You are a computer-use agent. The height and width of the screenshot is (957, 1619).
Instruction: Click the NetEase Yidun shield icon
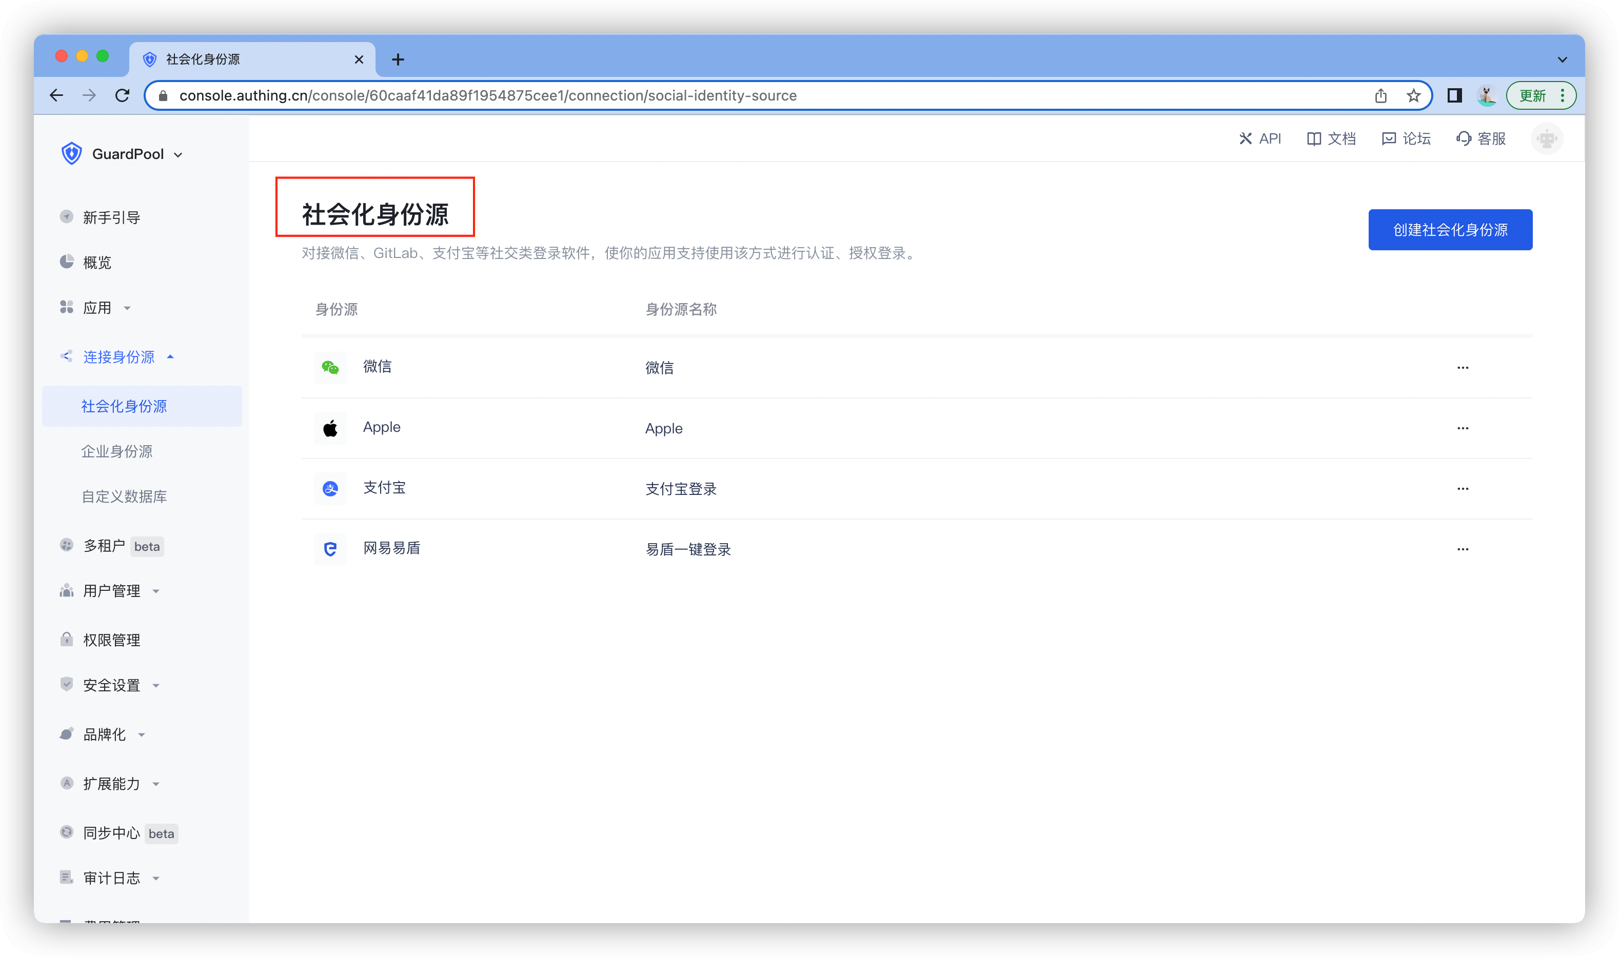click(330, 549)
